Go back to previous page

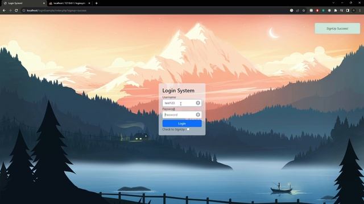(4, 10)
